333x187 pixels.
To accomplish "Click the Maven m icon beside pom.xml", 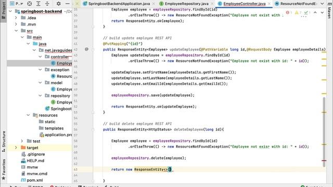I will (x=23, y=180).
